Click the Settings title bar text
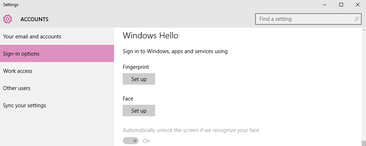The image size is (366, 146). pos(11,5)
